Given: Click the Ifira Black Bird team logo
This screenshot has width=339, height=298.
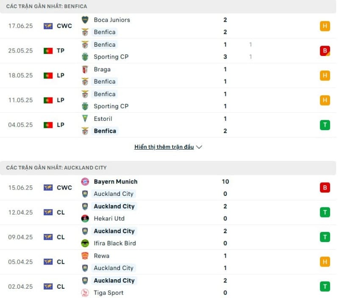Looking at the screenshot, I should (x=85, y=243).
